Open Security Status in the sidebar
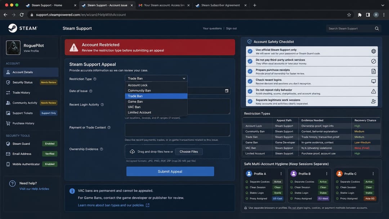 click(31, 82)
